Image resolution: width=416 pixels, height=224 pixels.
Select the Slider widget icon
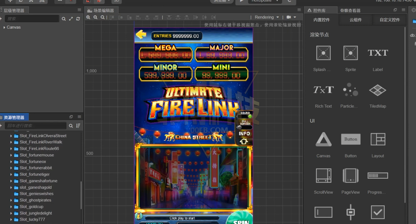(x=351, y=212)
